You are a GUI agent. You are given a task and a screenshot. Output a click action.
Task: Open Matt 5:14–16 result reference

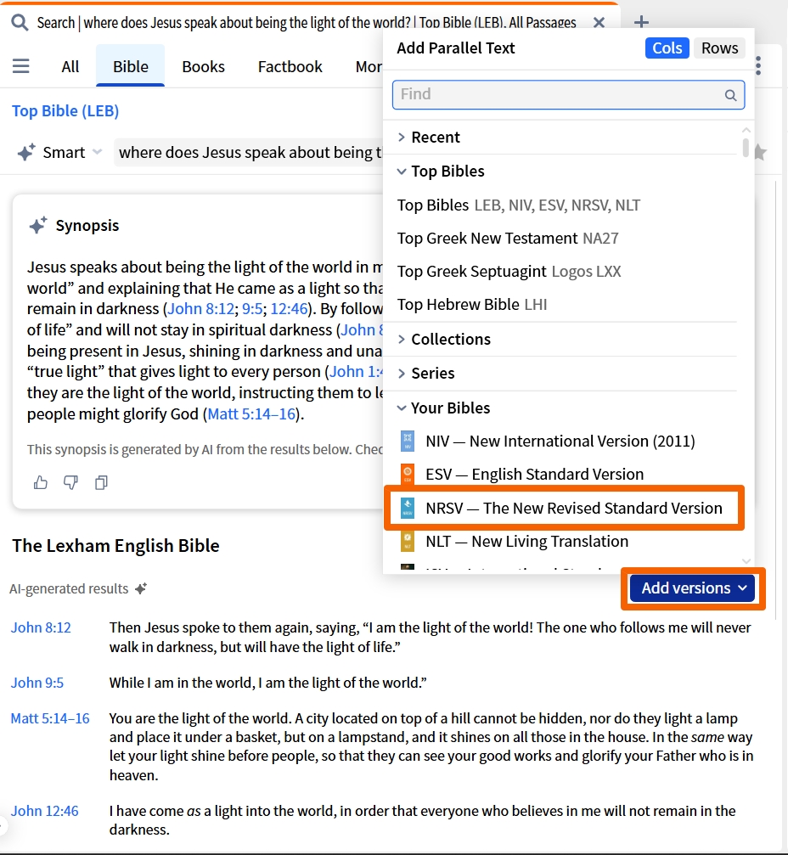[50, 718]
